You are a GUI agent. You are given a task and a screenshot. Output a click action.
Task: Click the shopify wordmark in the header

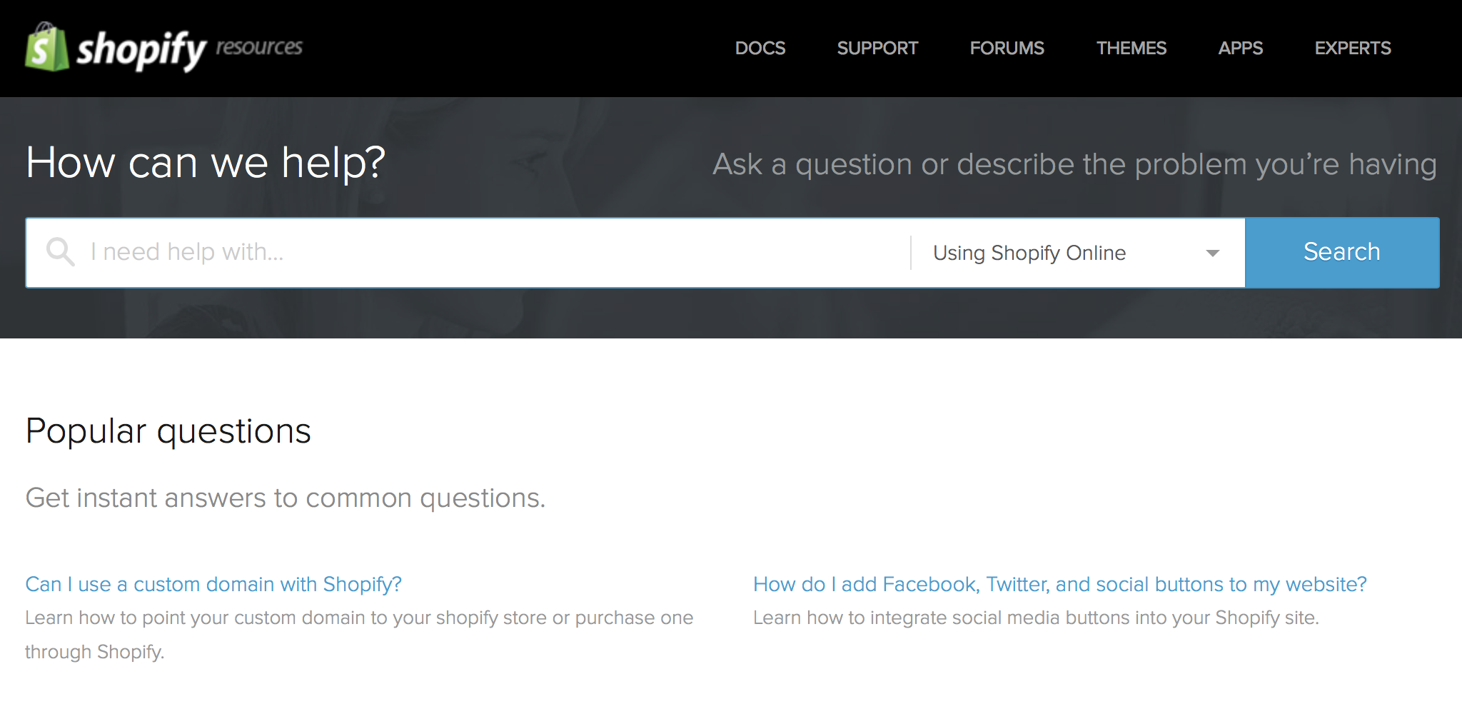coord(141,50)
